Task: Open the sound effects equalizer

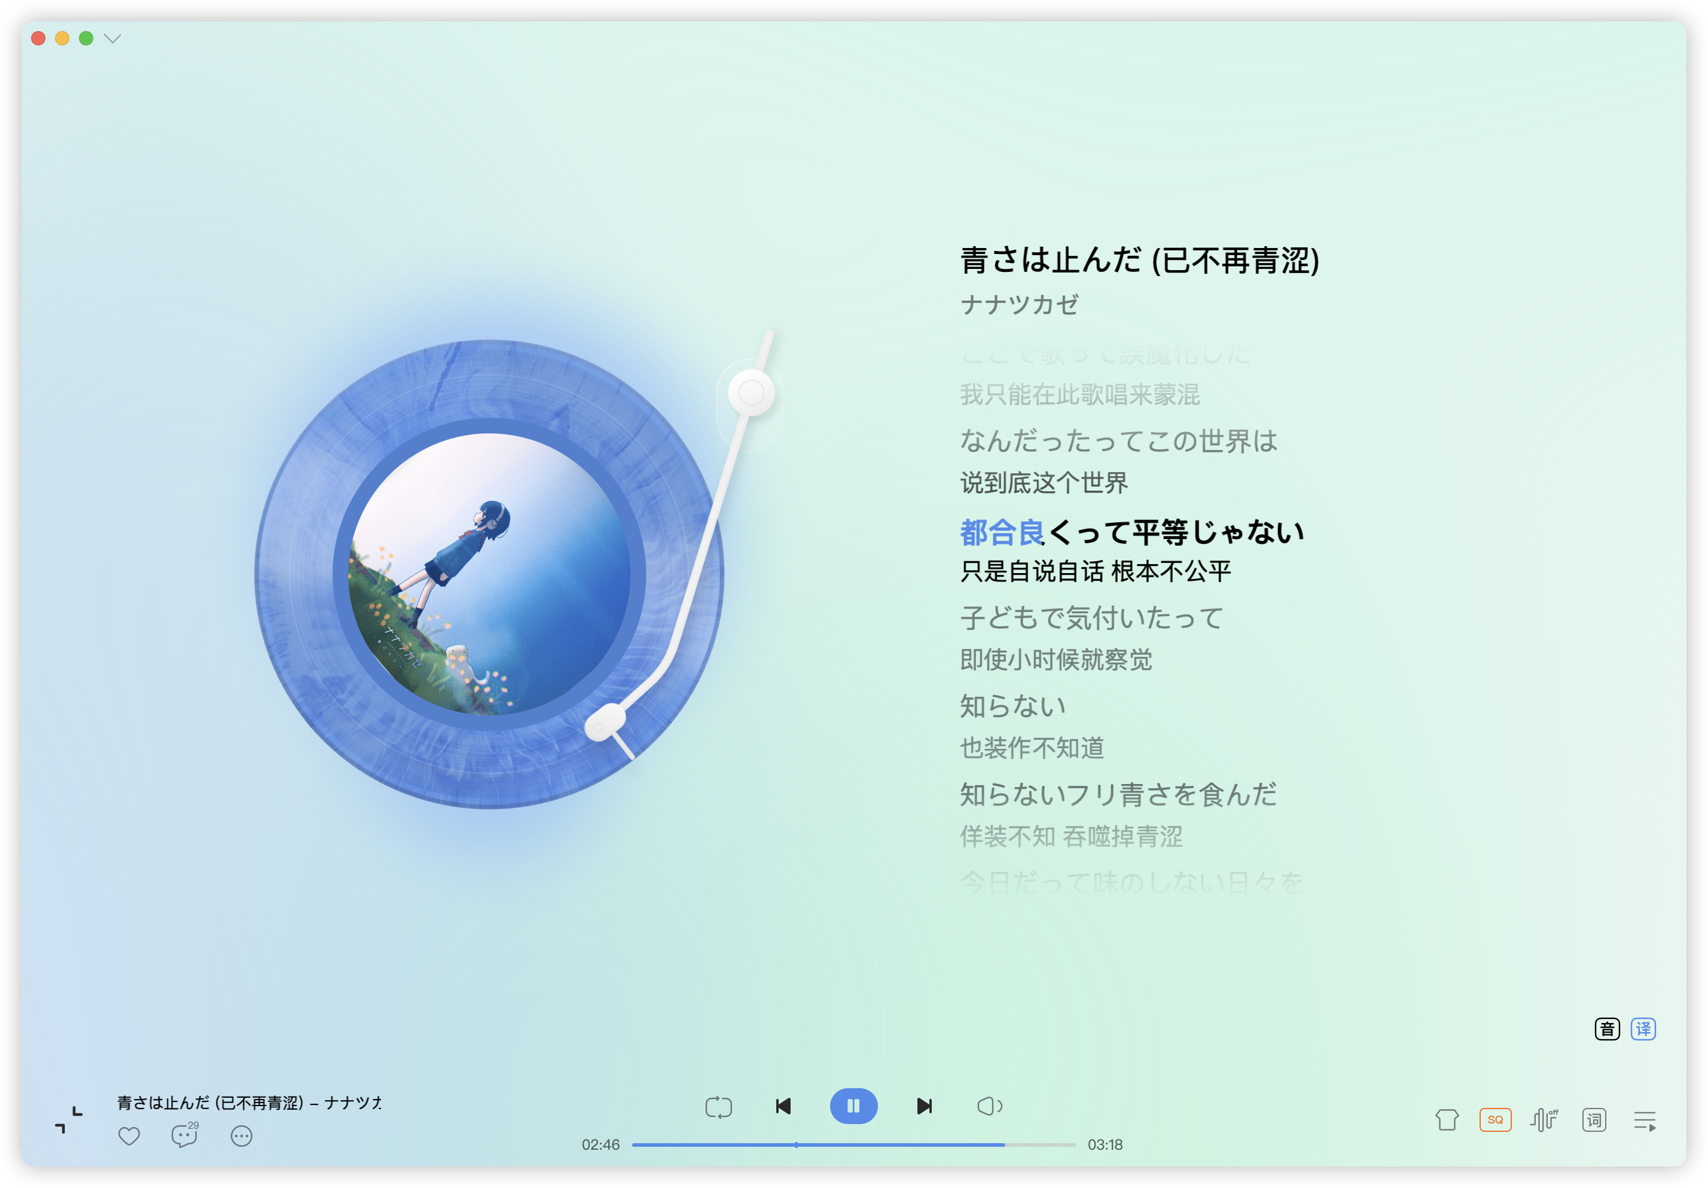Action: [x=1544, y=1120]
